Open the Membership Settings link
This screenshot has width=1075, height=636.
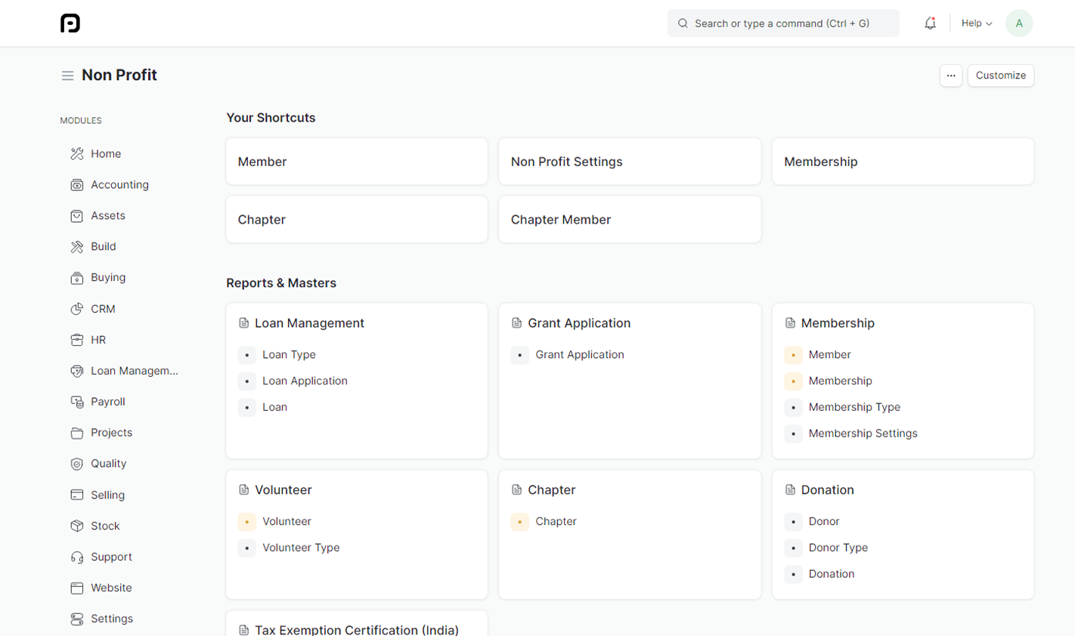click(x=863, y=434)
